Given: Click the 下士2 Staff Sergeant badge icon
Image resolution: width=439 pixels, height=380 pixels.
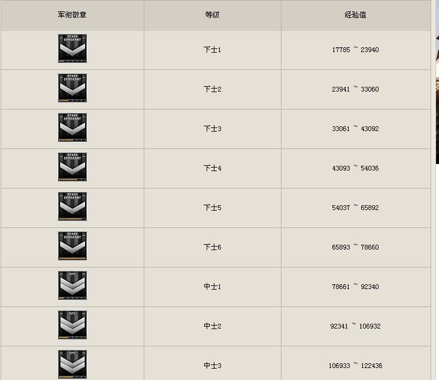Looking at the screenshot, I should click(x=72, y=88).
